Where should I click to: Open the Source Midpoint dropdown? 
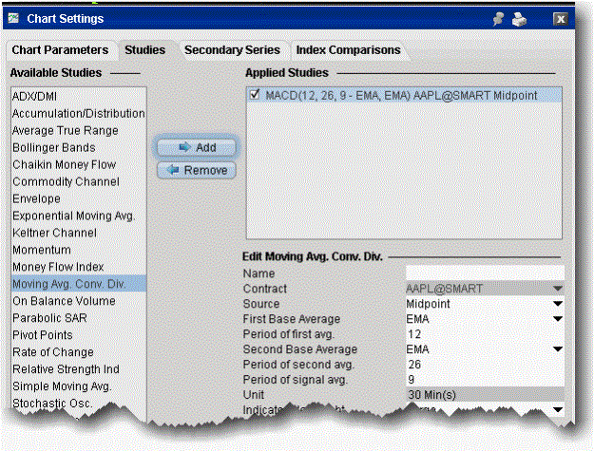click(x=558, y=304)
